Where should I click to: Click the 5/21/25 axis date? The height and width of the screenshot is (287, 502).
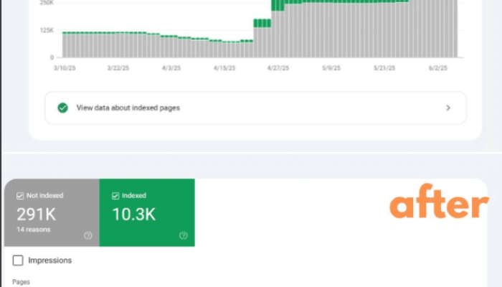384,68
